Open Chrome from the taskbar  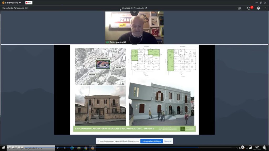coord(86,148)
